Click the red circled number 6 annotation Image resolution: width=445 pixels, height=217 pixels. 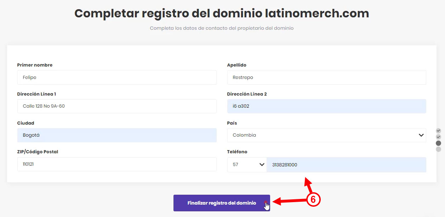click(313, 200)
